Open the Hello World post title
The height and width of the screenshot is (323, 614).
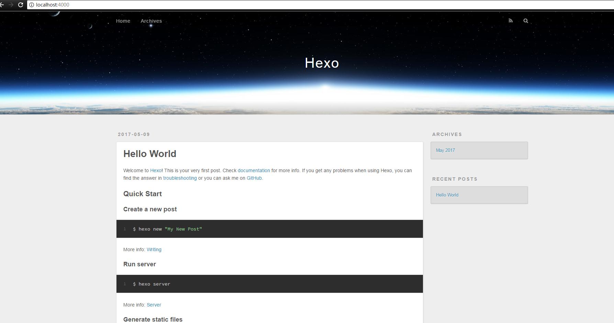(x=150, y=154)
